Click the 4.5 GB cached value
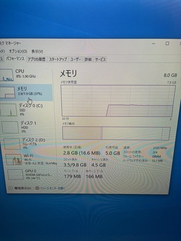Screen dimensions: 181x241 coord(99,165)
